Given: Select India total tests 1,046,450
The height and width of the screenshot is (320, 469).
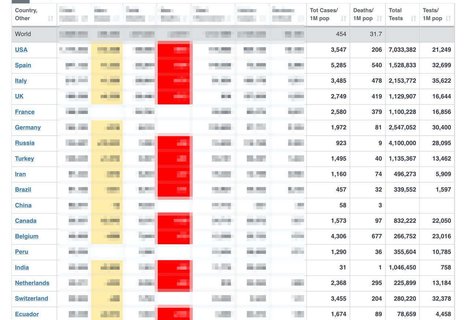Looking at the screenshot, I should (402, 268).
